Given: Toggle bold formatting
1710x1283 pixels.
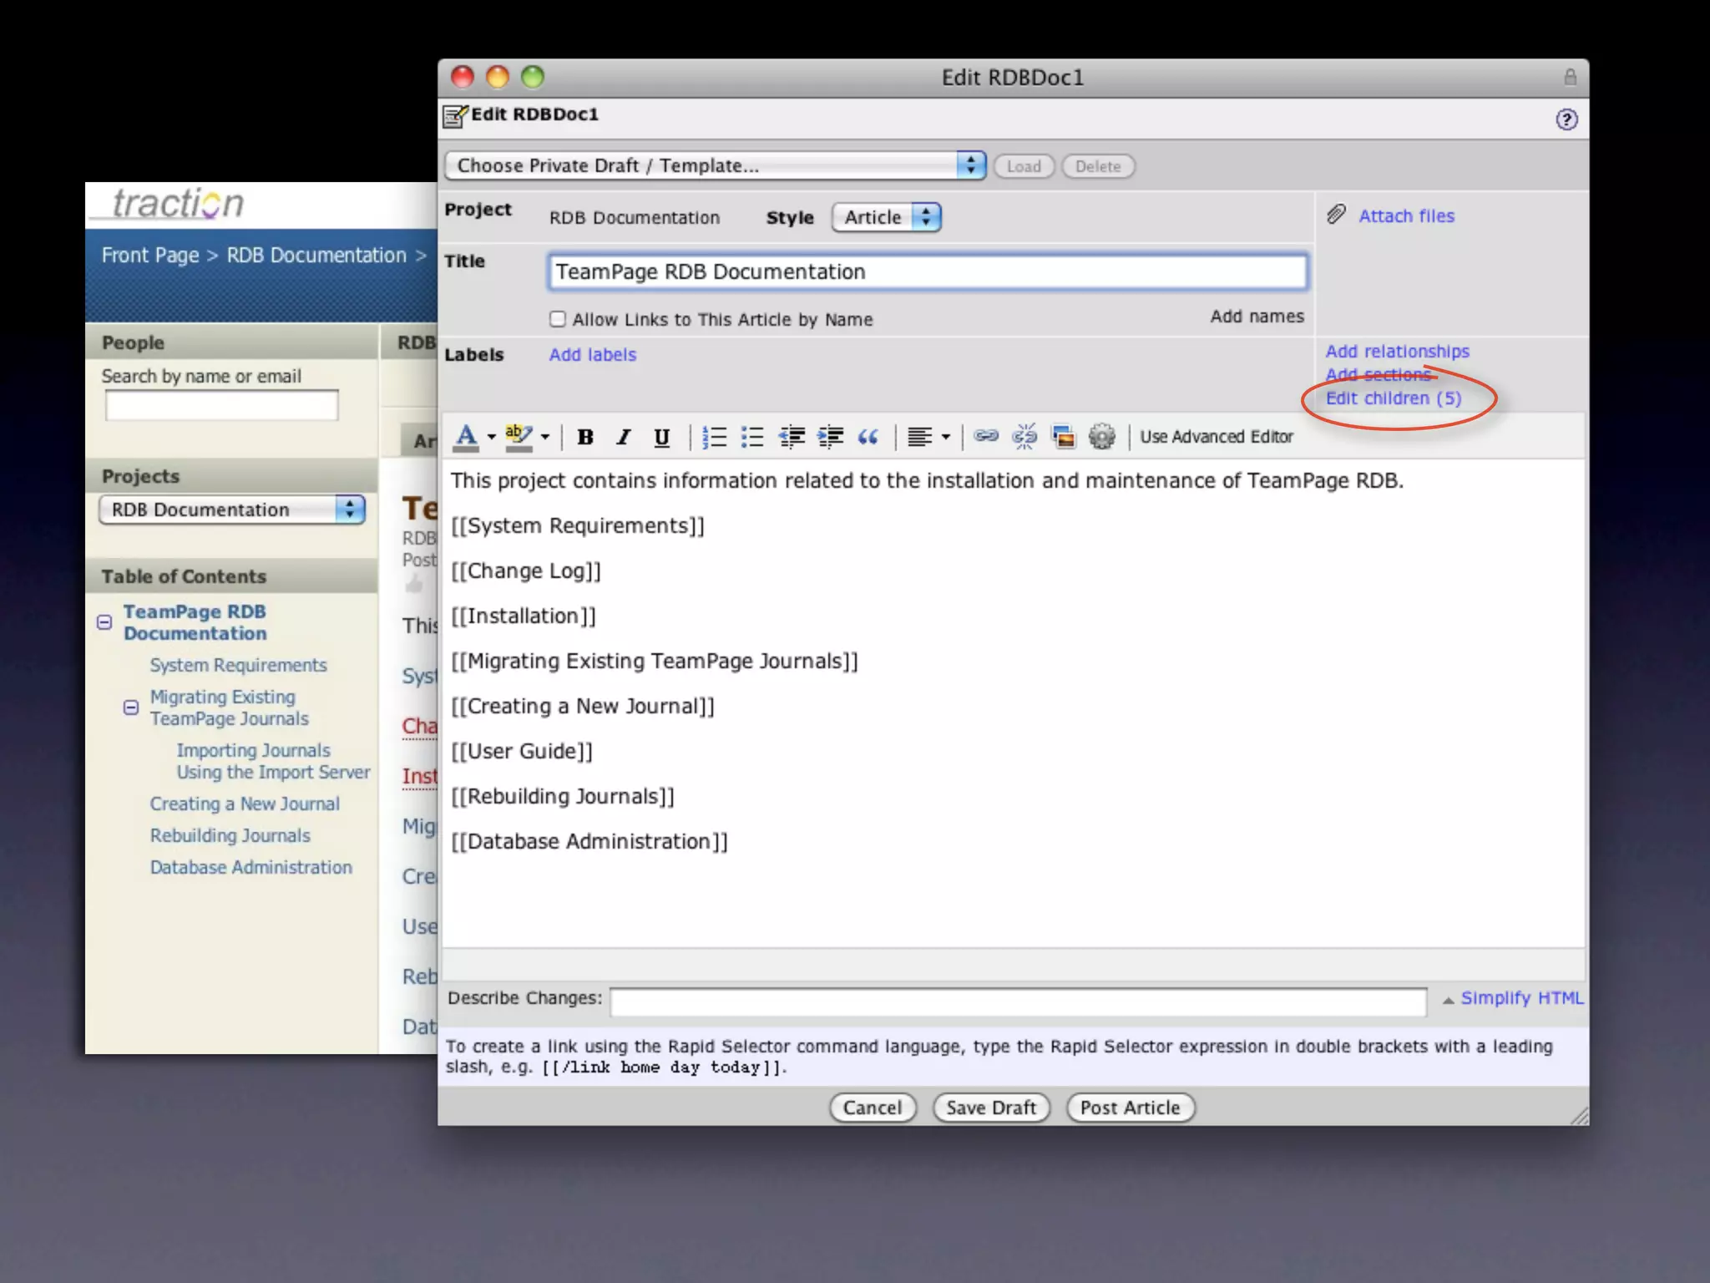Looking at the screenshot, I should coord(585,437).
